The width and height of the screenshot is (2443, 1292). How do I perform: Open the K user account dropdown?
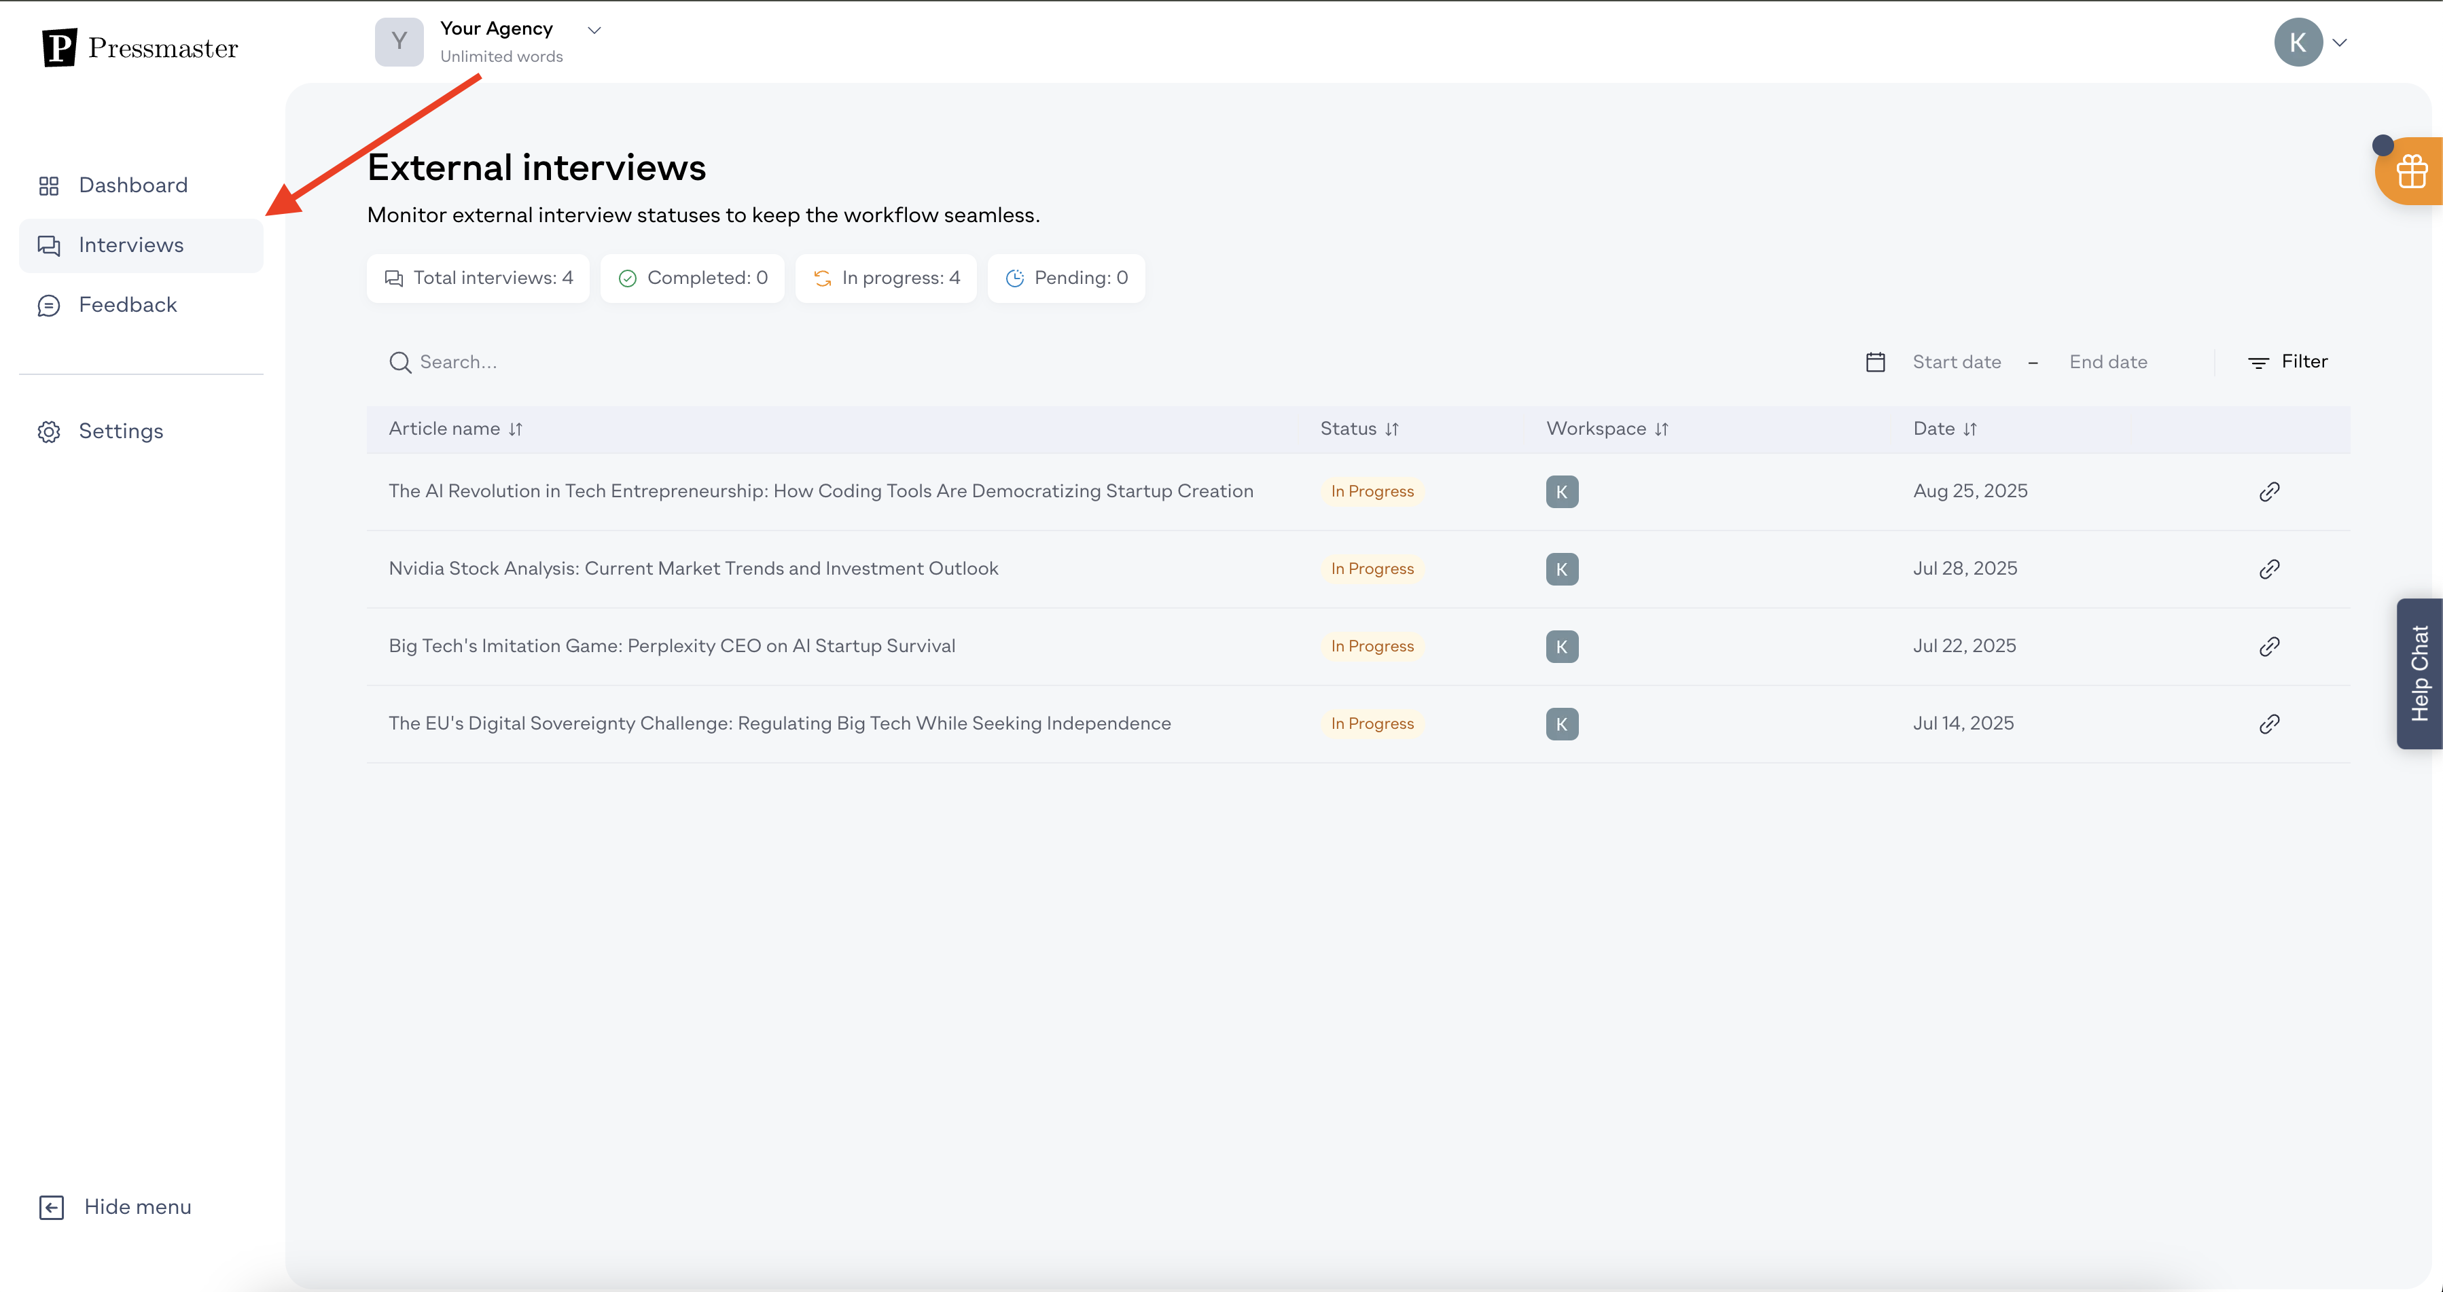point(2340,43)
